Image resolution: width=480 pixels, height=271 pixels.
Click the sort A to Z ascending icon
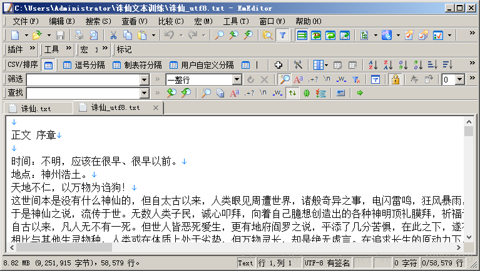[x=373, y=65]
